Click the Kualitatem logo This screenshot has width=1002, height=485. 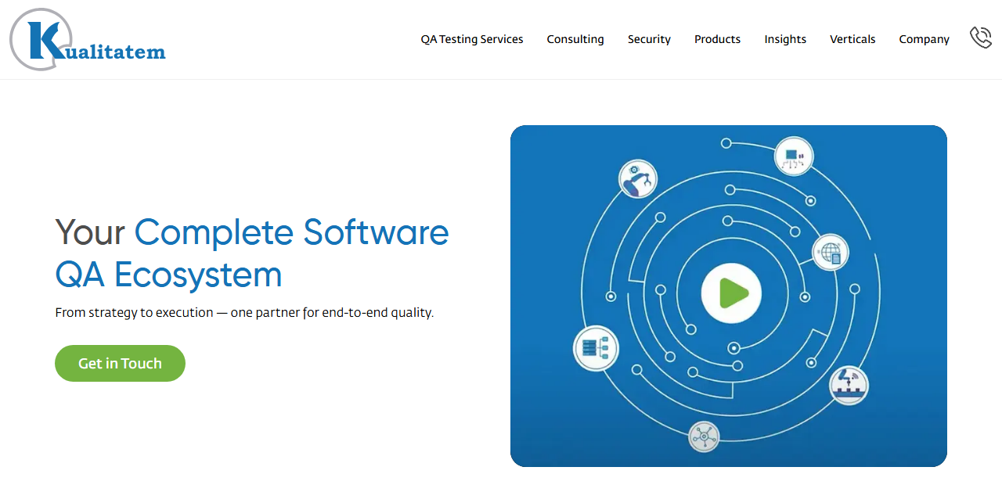click(88, 39)
